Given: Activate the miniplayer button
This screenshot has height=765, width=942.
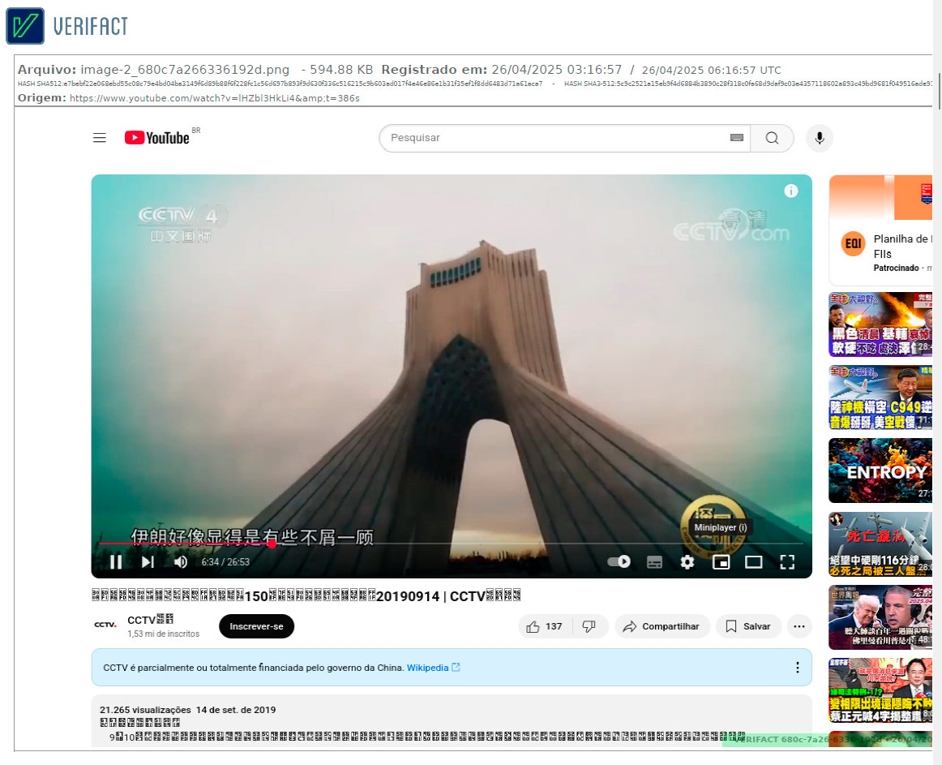Looking at the screenshot, I should pyautogui.click(x=721, y=561).
